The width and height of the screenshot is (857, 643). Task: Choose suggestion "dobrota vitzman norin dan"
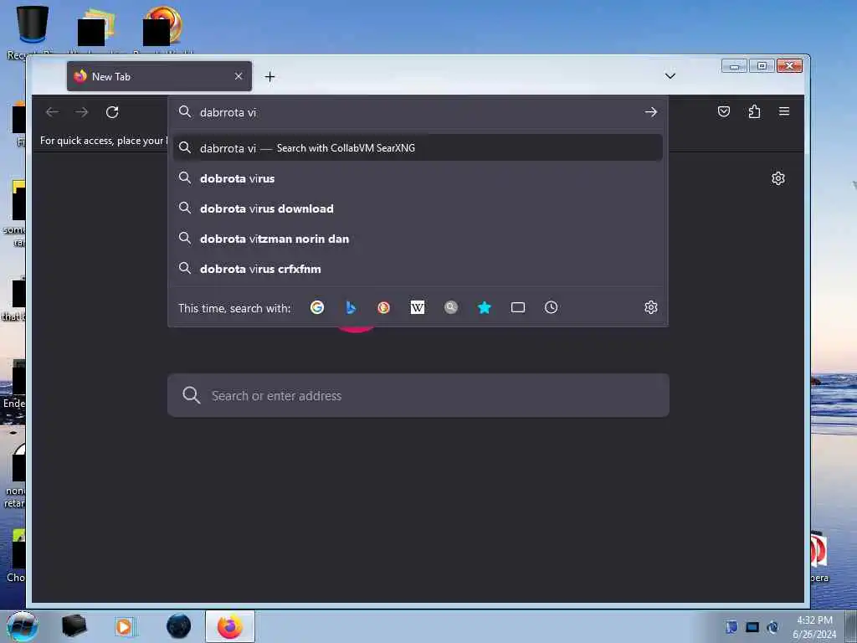coord(418,239)
